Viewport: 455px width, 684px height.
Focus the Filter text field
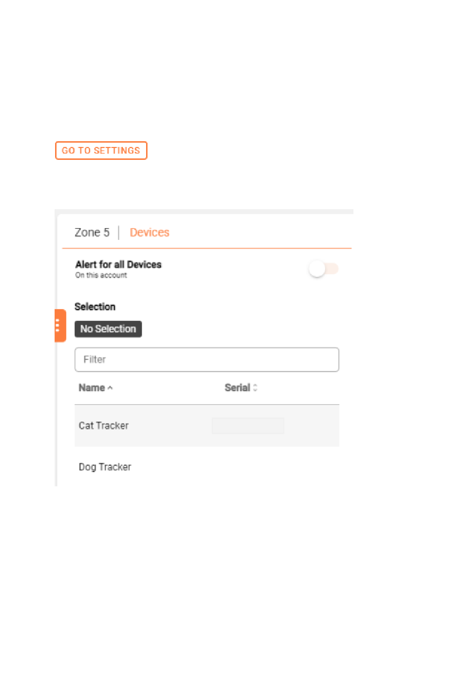[x=207, y=359]
